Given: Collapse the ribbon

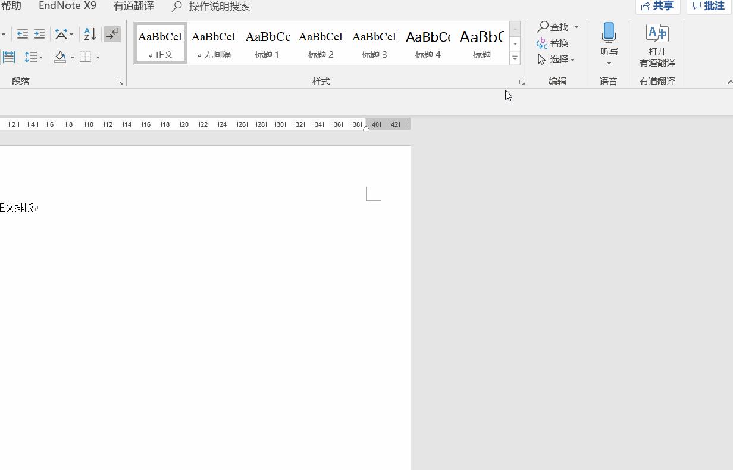Looking at the screenshot, I should click(729, 82).
